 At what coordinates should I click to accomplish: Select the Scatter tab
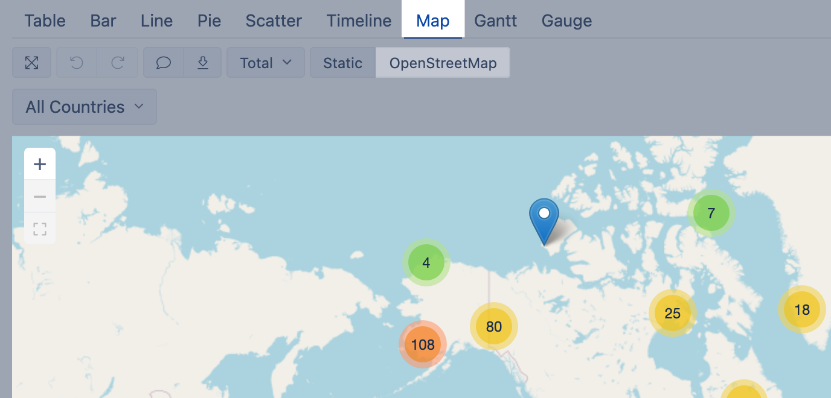[274, 21]
